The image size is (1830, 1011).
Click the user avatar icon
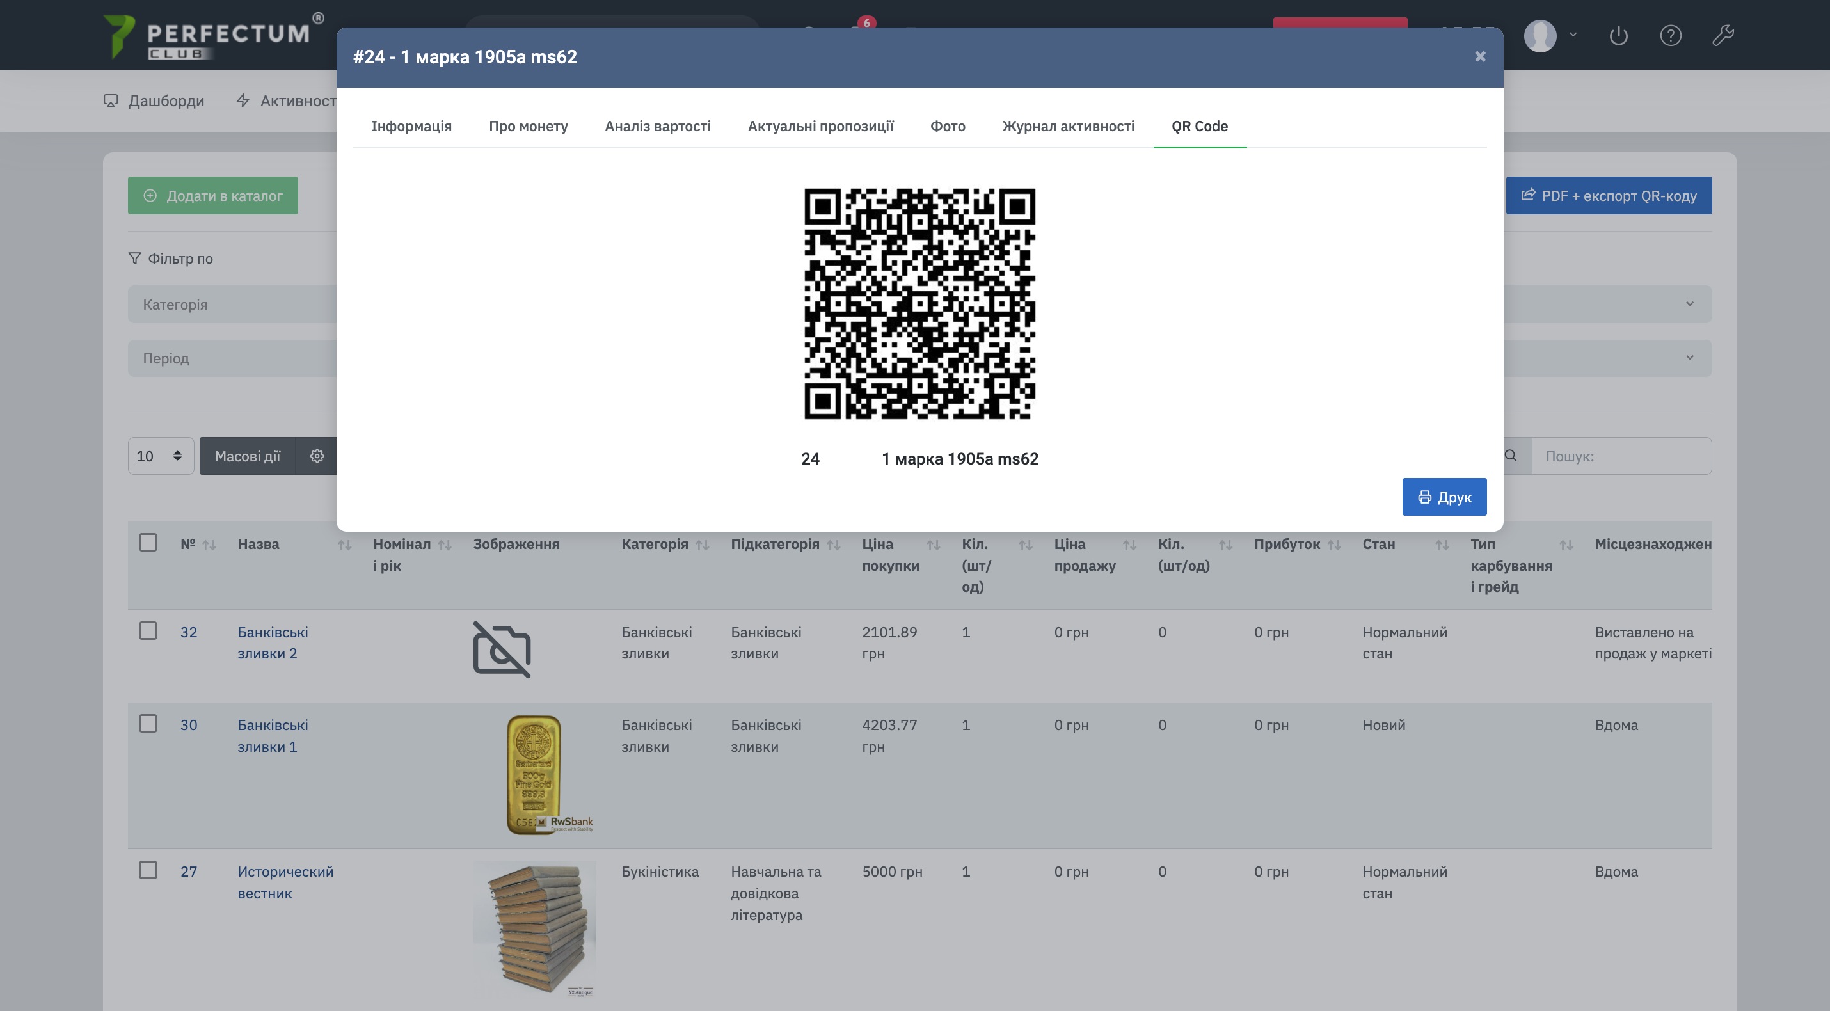[x=1540, y=36]
